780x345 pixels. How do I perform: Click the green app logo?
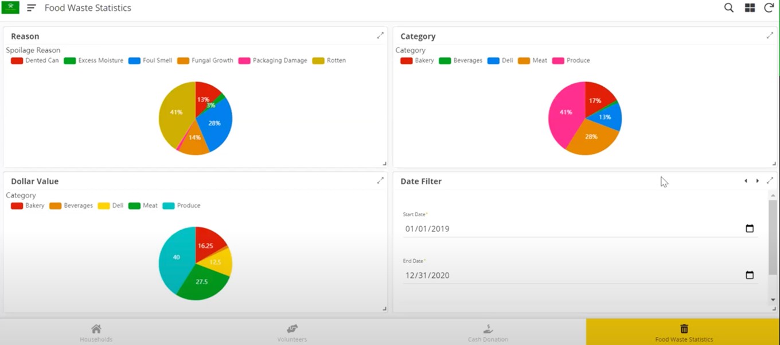[x=10, y=7]
